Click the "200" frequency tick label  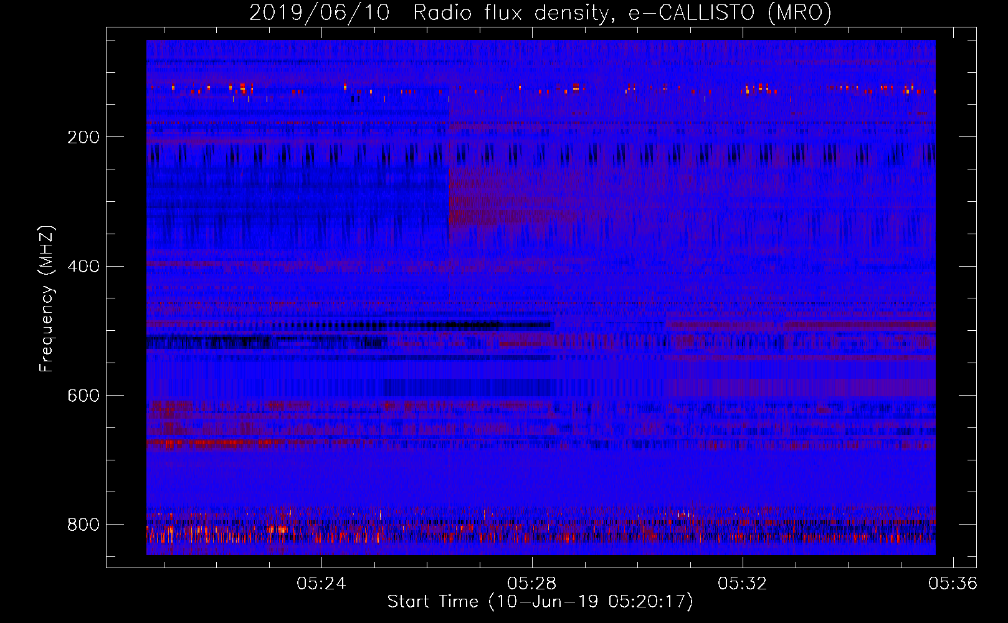click(83, 137)
